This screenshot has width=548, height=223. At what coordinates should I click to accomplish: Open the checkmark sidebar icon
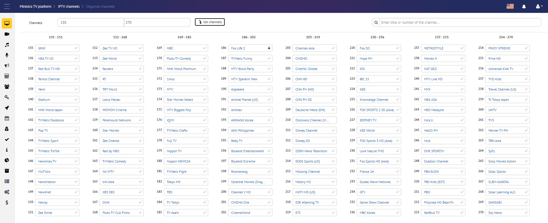pos(7,139)
